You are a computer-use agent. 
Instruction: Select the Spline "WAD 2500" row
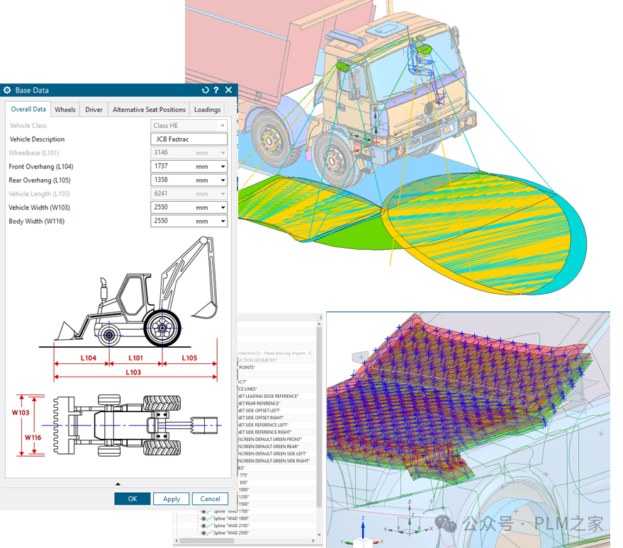[x=231, y=533]
